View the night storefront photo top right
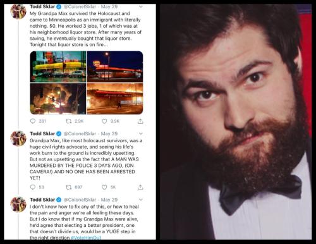The width and height of the screenshot is (316, 244). pos(115,66)
